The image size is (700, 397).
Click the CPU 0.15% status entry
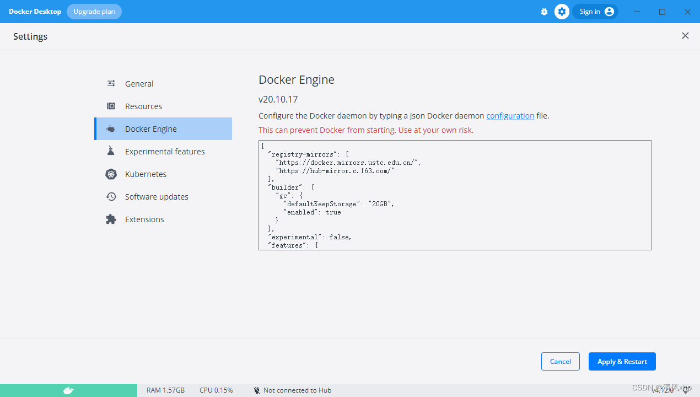coord(216,390)
